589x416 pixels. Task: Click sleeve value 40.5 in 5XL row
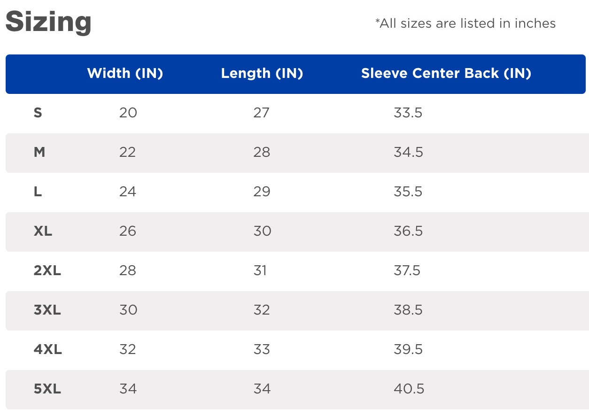[x=409, y=389]
